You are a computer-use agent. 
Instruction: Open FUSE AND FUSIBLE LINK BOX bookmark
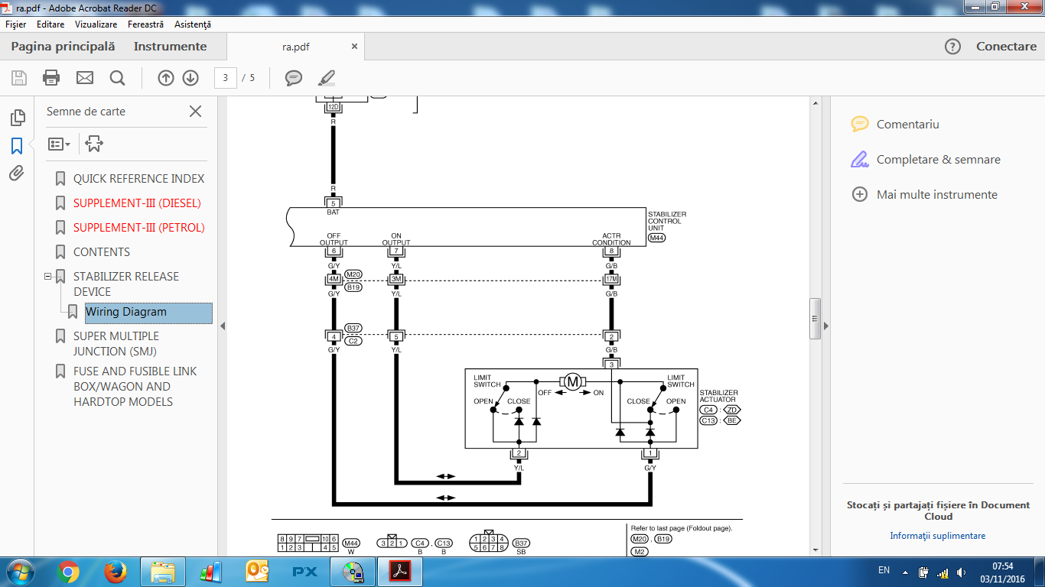tap(135, 387)
